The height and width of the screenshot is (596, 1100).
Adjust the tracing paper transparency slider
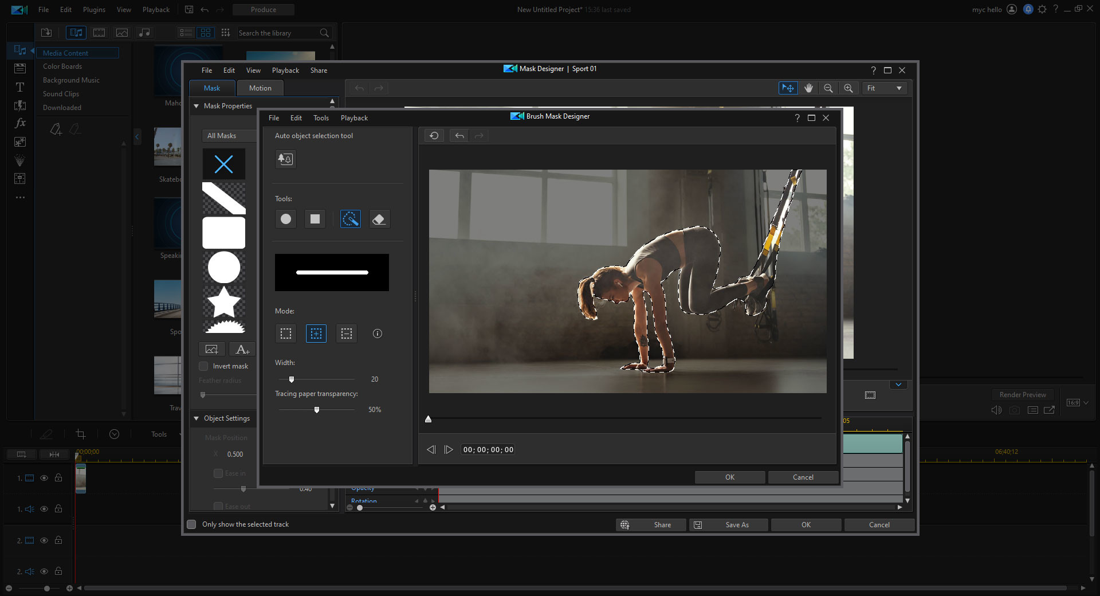point(317,409)
